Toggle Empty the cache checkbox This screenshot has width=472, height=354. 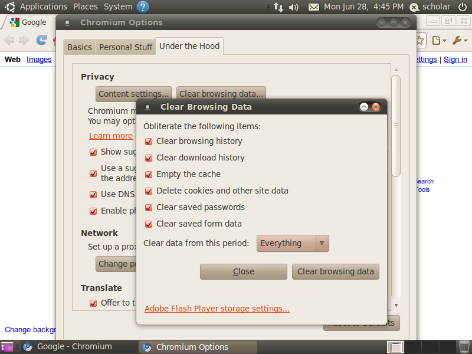pos(149,175)
